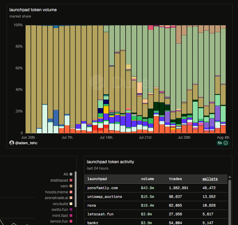Click the legend list scrollbar
This screenshot has width=238, height=225.
point(76,189)
